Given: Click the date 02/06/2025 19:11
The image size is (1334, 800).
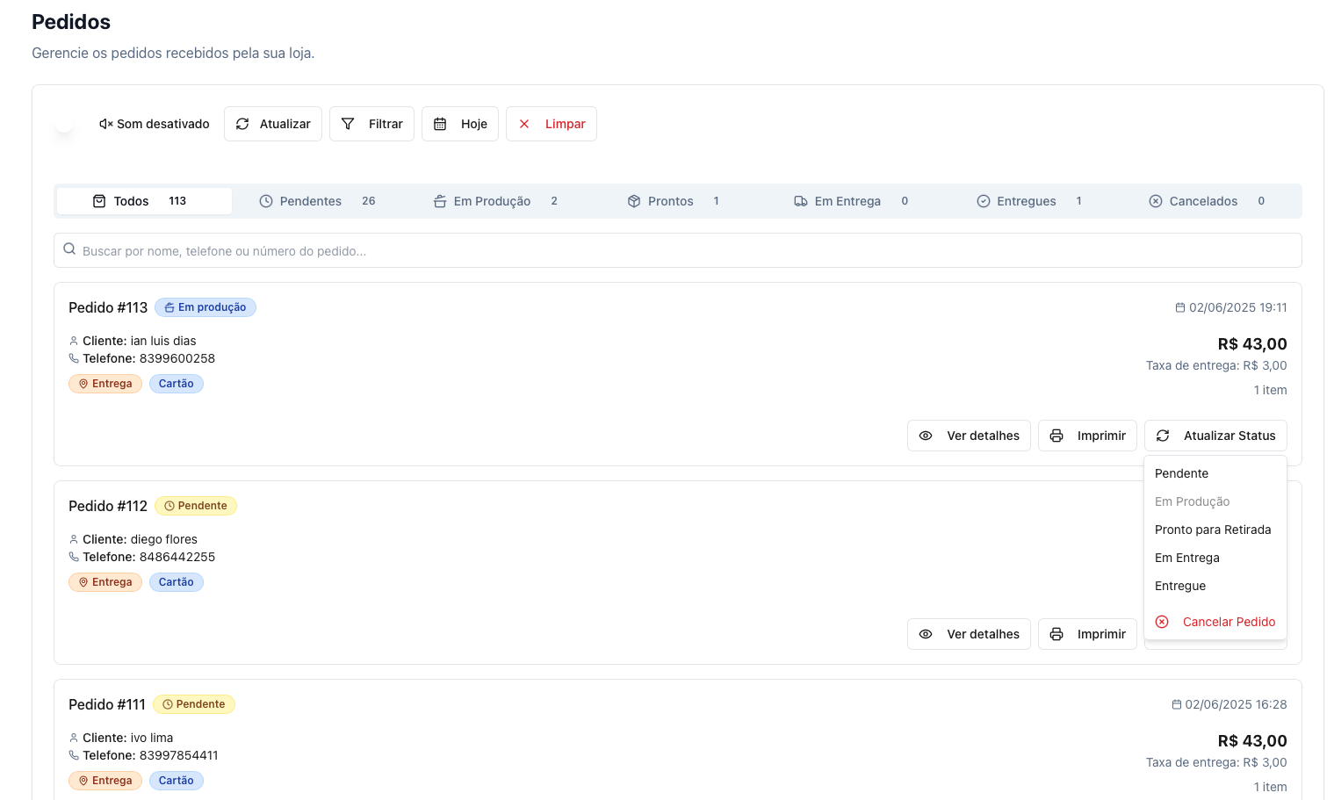Looking at the screenshot, I should (x=1237, y=307).
